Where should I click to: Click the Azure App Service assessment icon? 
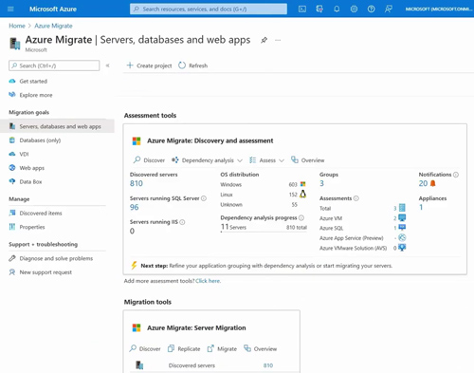[x=402, y=237]
